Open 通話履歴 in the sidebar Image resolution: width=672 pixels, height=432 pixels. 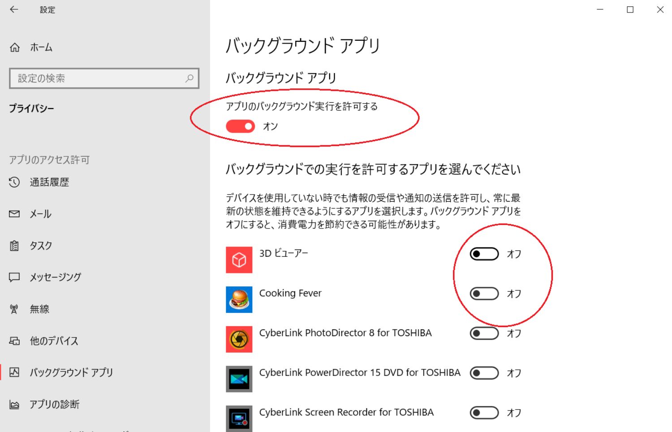(49, 182)
